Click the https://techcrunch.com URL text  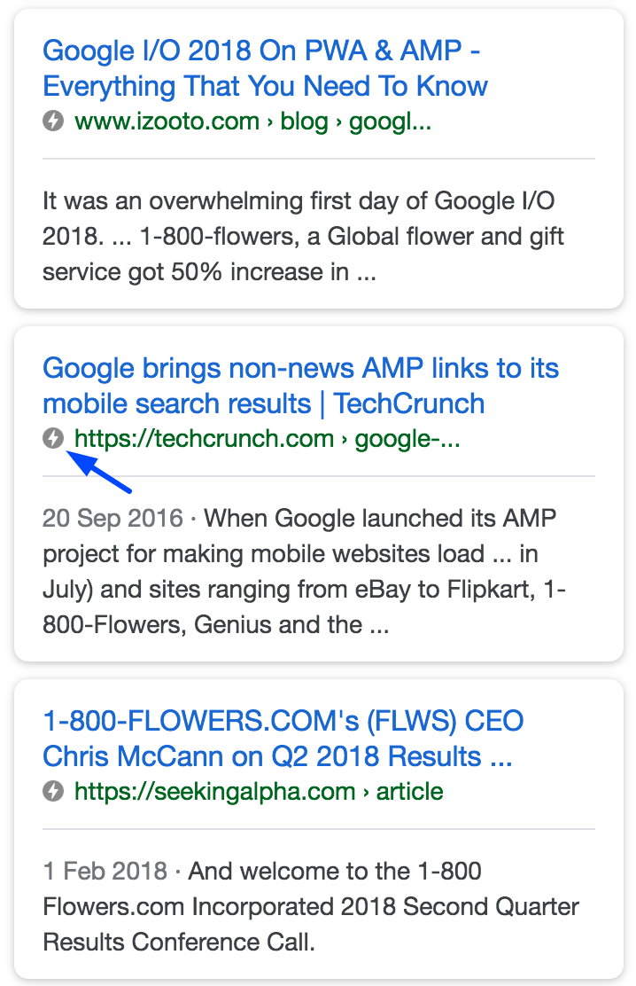(205, 439)
